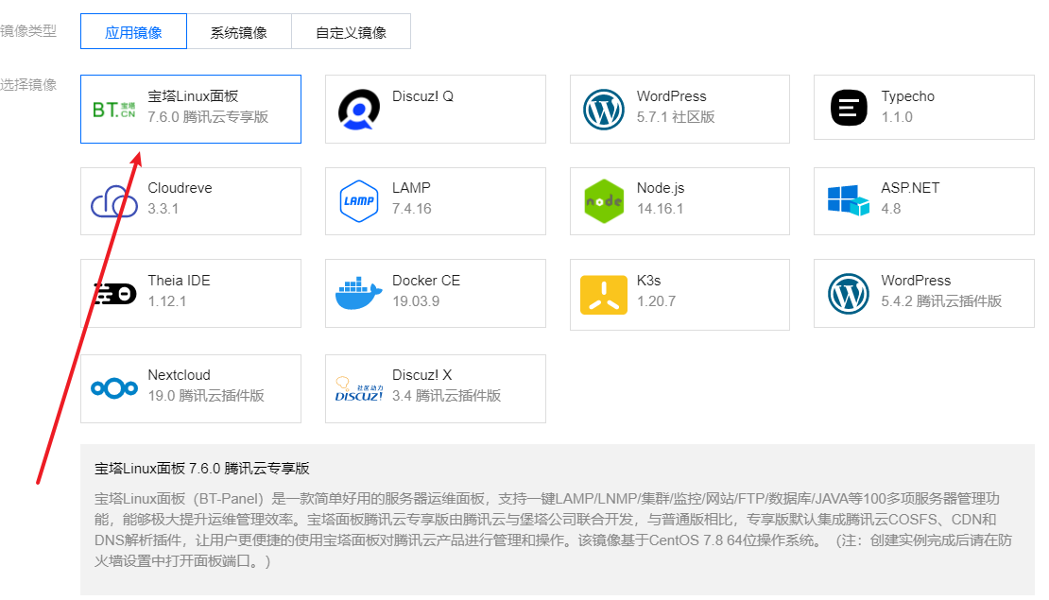Select the K3s 1.20.7 image
The image size is (1049, 600).
(x=679, y=295)
